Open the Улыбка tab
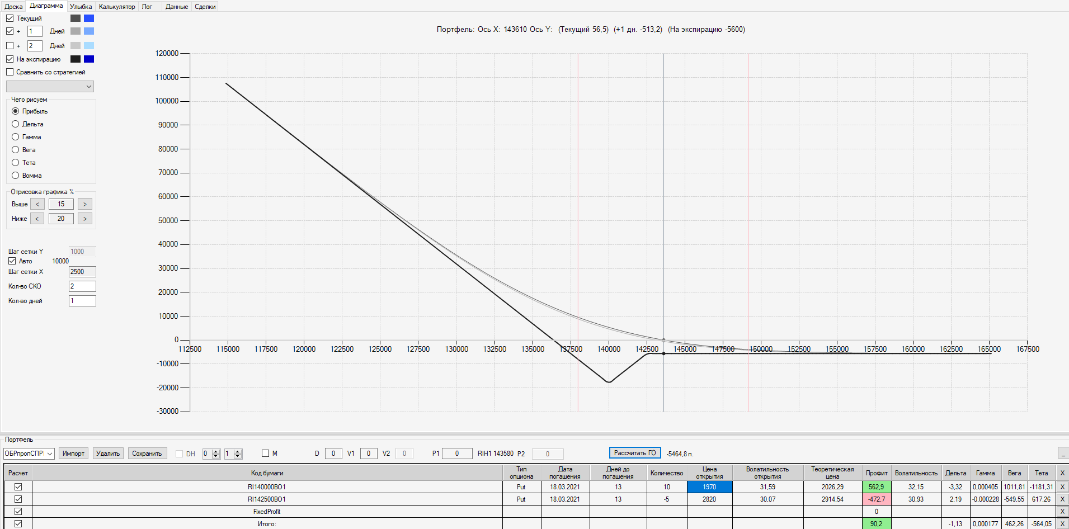Screen dimensions: 1069x529 tap(81, 7)
